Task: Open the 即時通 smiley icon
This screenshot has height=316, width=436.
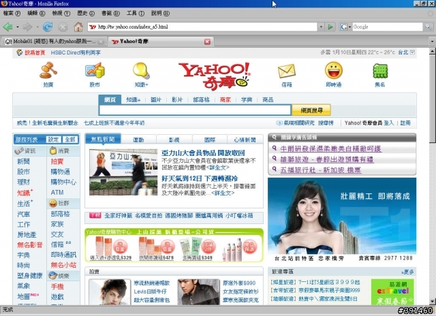Action: (x=334, y=70)
